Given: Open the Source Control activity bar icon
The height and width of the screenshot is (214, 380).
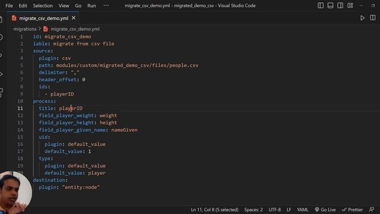Looking at the screenshot, I should (1, 55).
